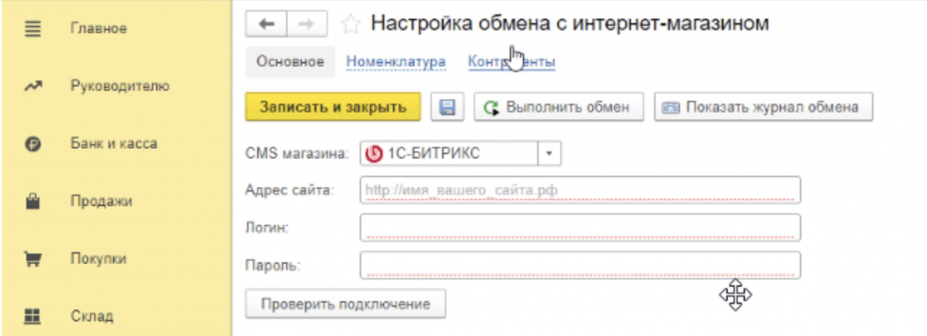Switch to the Контрагенты tab
Image resolution: width=927 pixels, height=336 pixels.
coord(511,62)
